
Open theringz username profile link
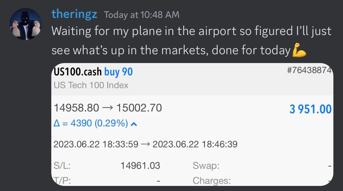point(74,14)
